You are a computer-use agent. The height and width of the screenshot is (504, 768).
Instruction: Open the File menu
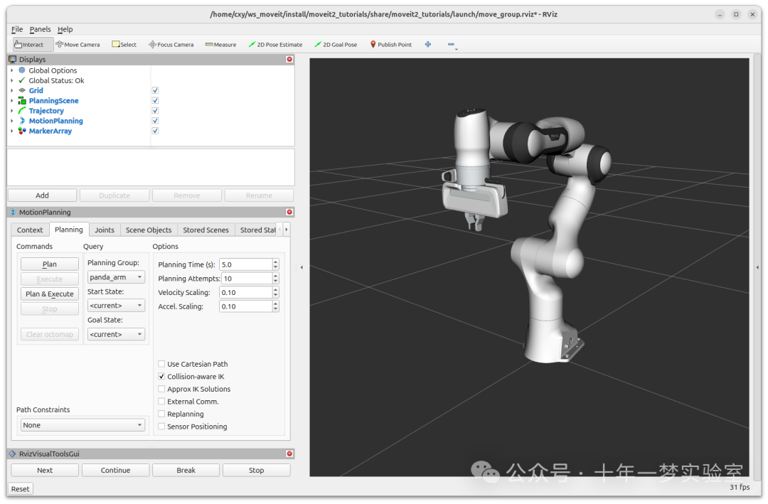[17, 29]
